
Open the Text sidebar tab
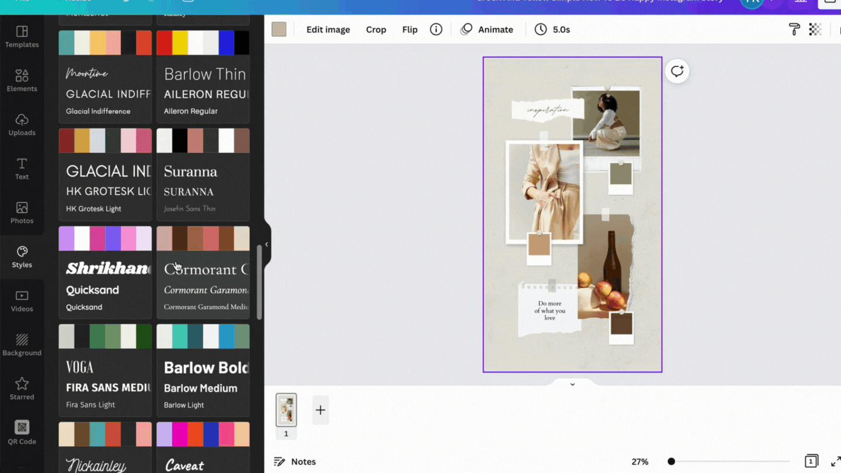click(22, 169)
